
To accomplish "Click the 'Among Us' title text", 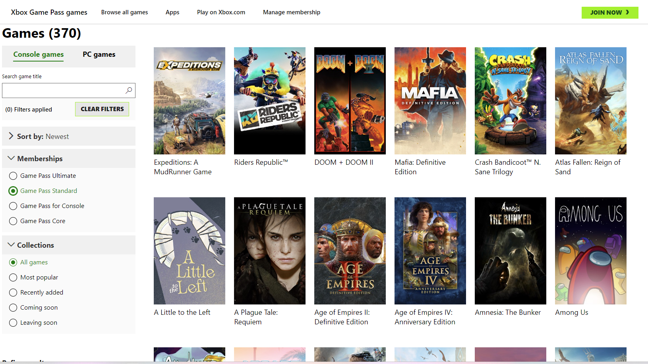I will (x=572, y=312).
